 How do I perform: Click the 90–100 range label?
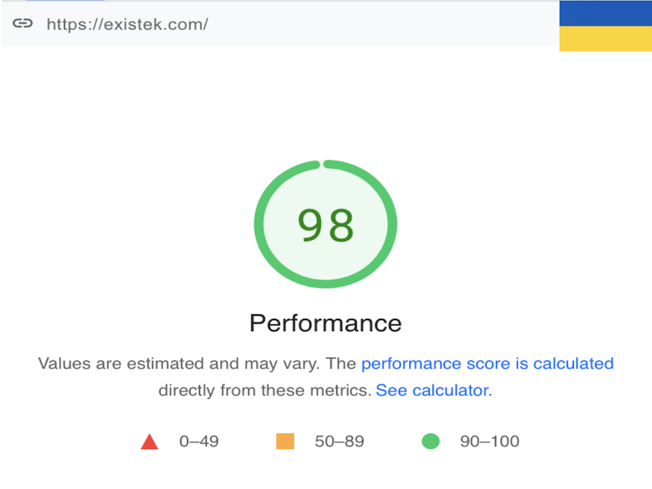[x=490, y=441]
